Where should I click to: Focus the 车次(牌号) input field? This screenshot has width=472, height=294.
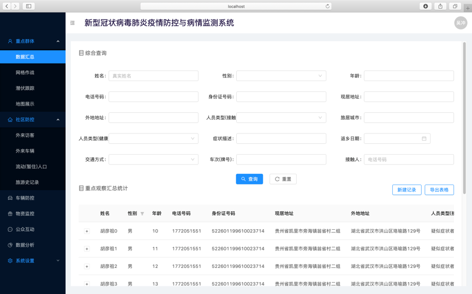pos(281,159)
